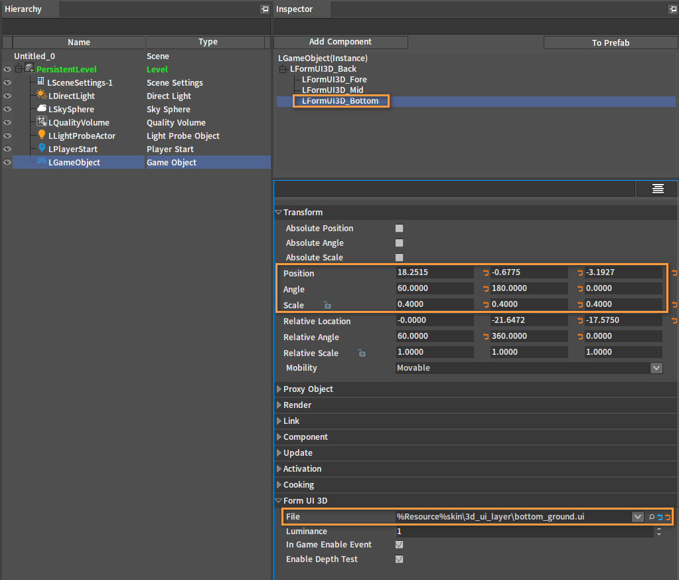Image resolution: width=679 pixels, height=580 pixels.
Task: Expand the Proxy Object section
Action: pyautogui.click(x=279, y=389)
